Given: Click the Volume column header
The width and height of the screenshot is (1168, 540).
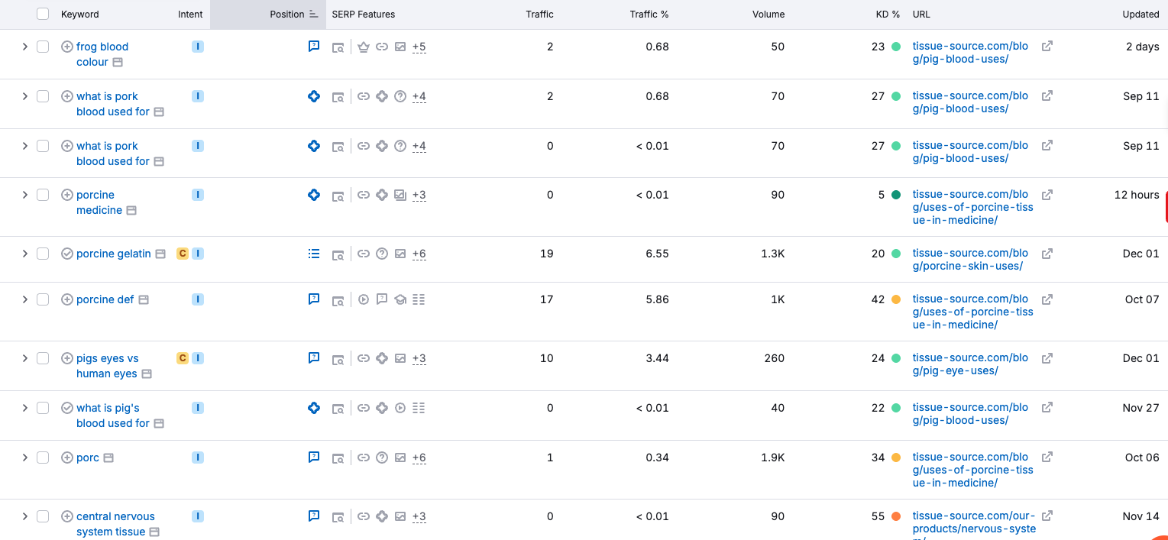Looking at the screenshot, I should (768, 14).
